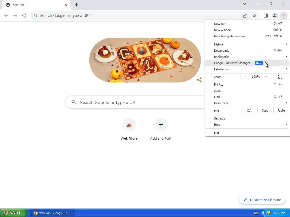This screenshot has width=290, height=217.
Task: Open Downloads from the menu
Action: (x=247, y=51)
